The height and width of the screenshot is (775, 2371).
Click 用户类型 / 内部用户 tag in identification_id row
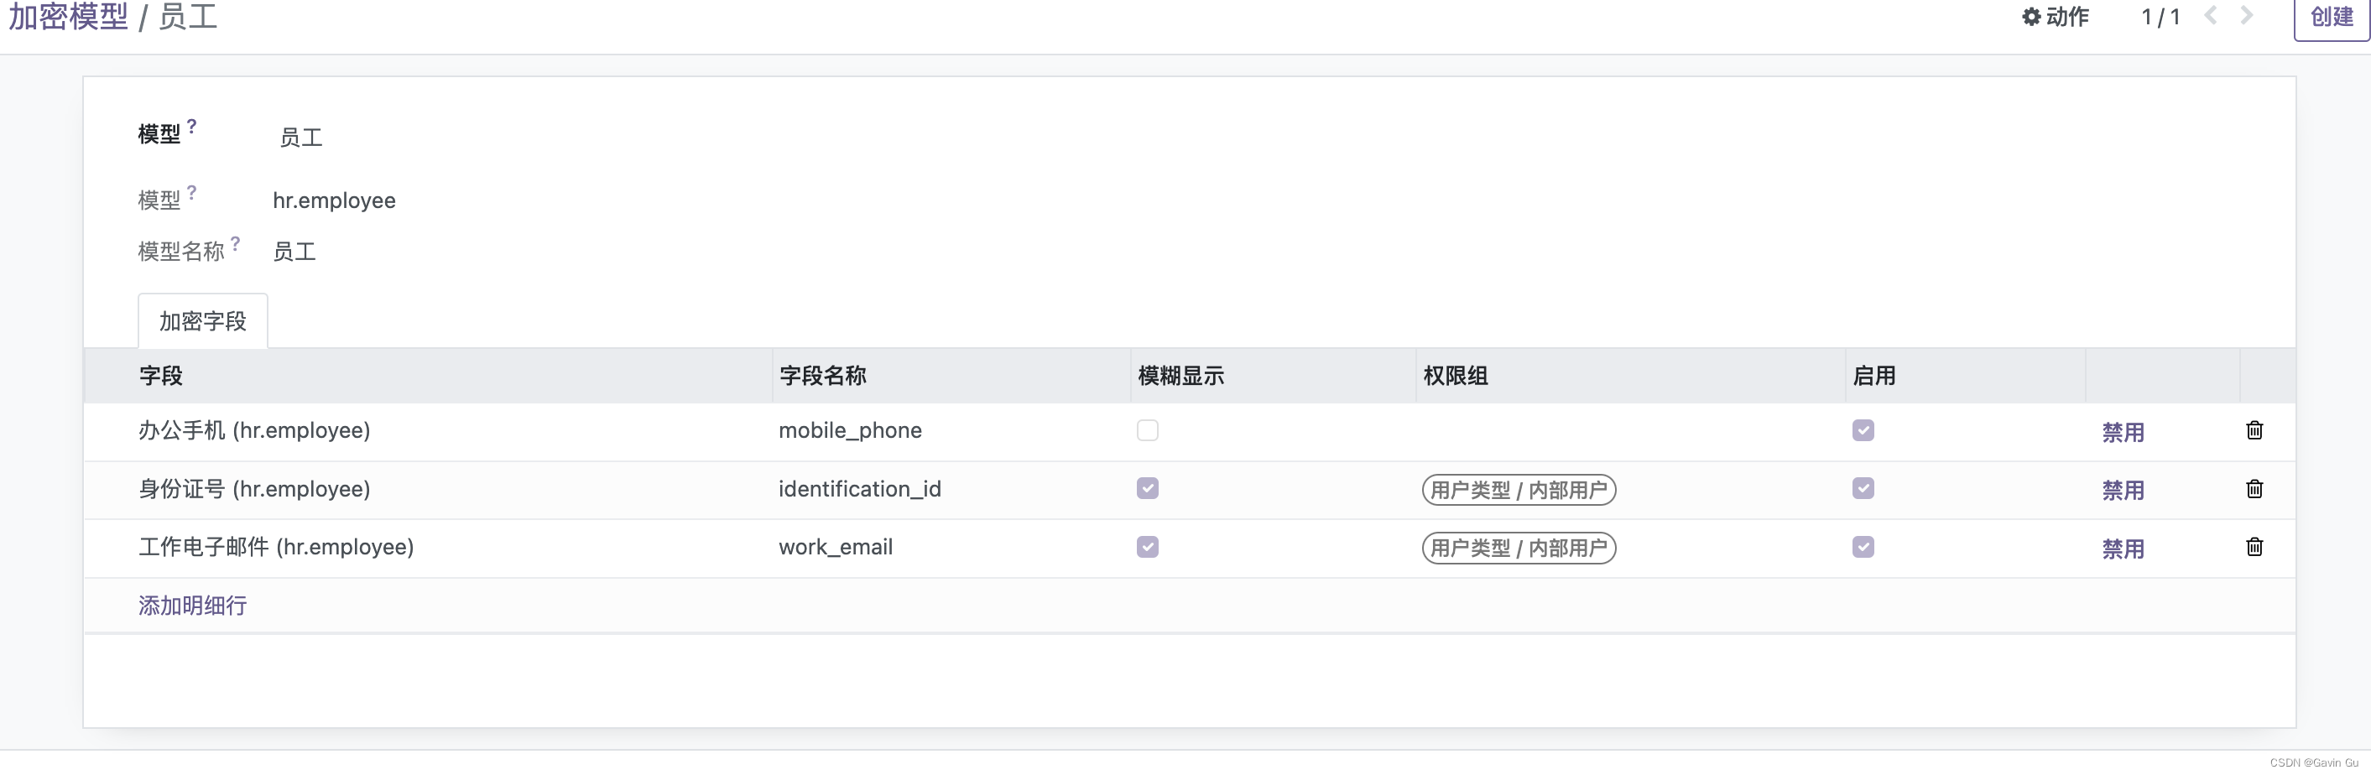(x=1519, y=490)
